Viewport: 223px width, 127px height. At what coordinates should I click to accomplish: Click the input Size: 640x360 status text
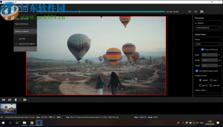[42, 117]
